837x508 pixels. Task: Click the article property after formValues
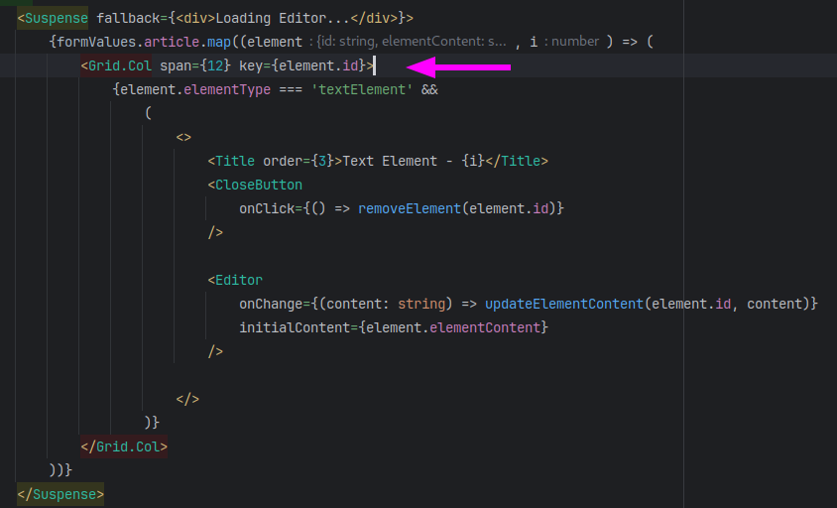tap(172, 42)
